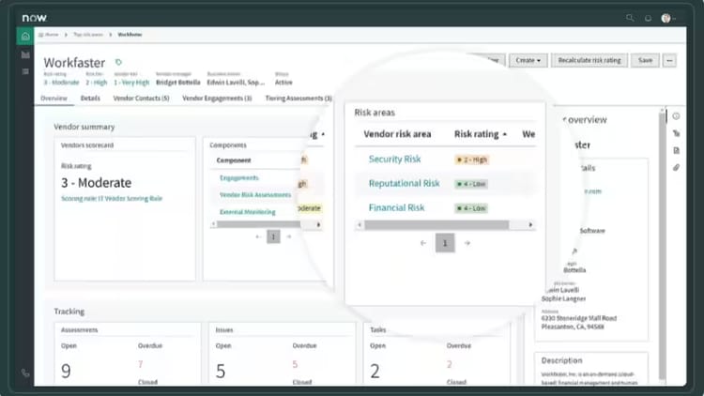The height and width of the screenshot is (396, 704).
Task: Open the more actions ellipsis button
Action: coord(669,60)
